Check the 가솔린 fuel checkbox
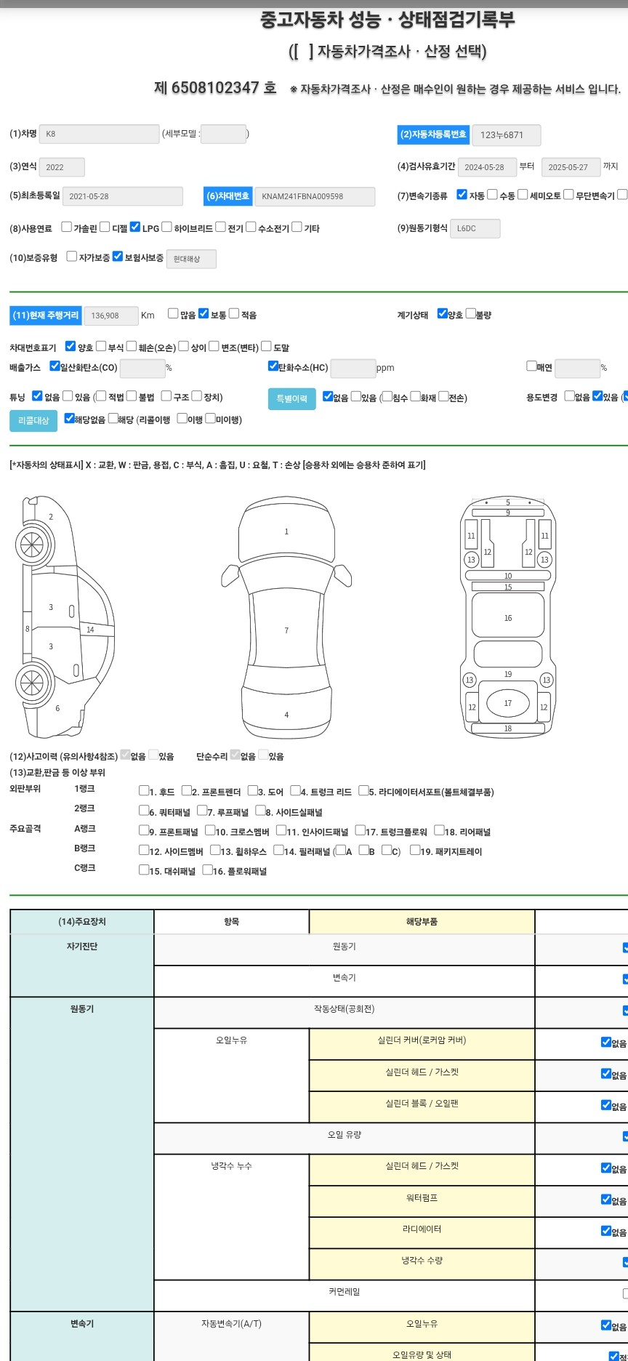This screenshot has height=1361, width=628. pos(67,228)
